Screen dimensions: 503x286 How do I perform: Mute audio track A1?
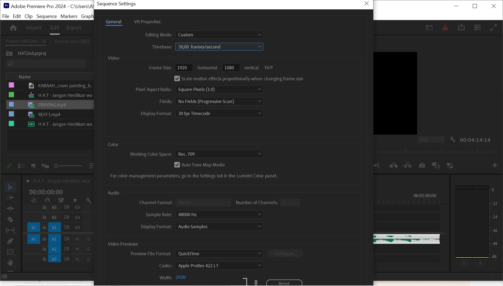pyautogui.click(x=77, y=239)
